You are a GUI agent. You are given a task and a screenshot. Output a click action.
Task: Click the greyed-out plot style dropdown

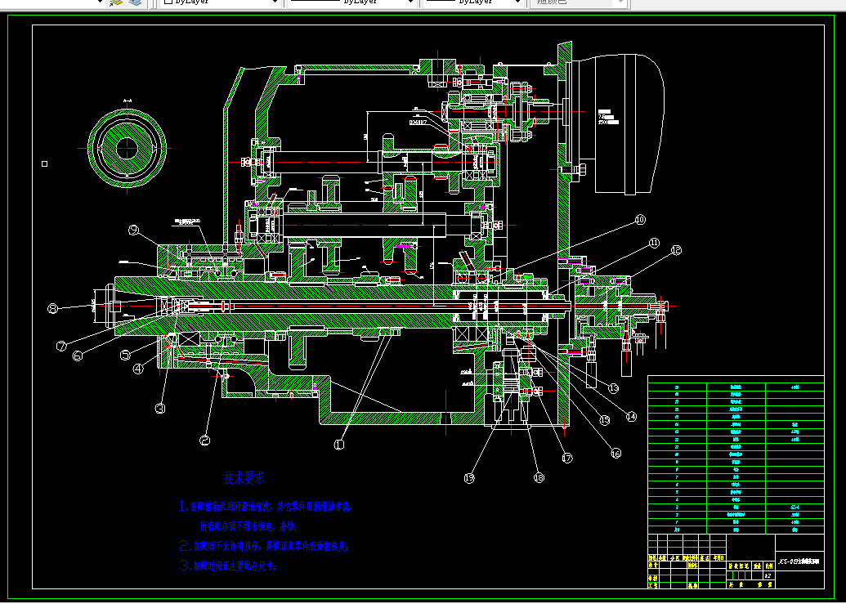[579, 2]
